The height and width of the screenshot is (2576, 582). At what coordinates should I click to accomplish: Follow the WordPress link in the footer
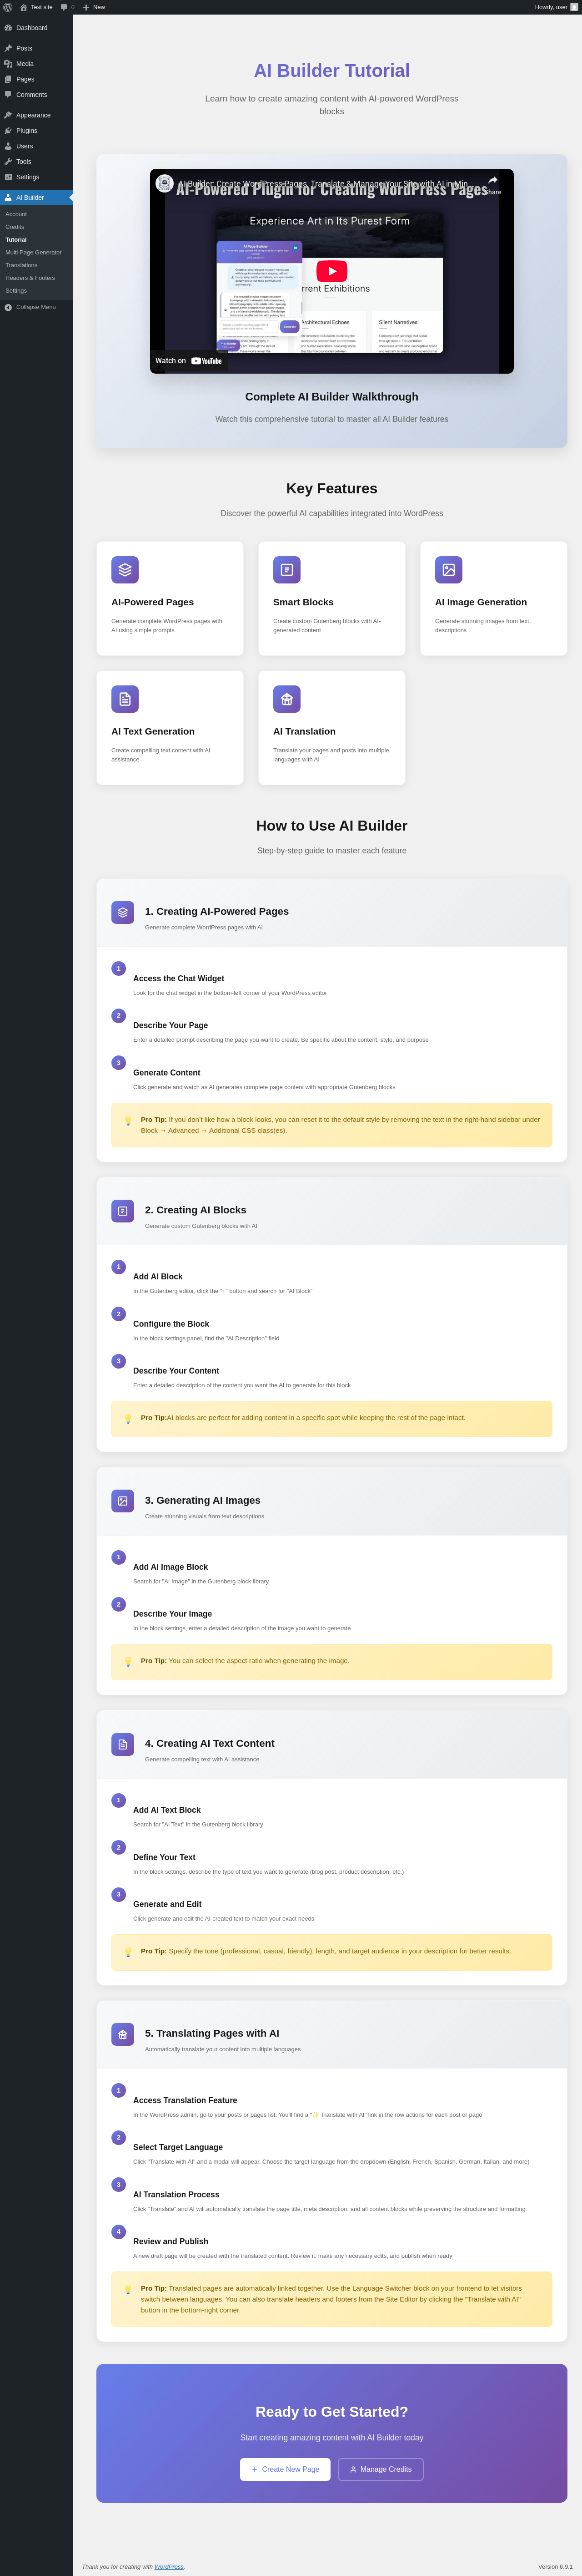click(169, 2567)
